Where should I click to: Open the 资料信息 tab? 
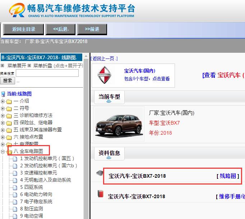tap(109, 154)
